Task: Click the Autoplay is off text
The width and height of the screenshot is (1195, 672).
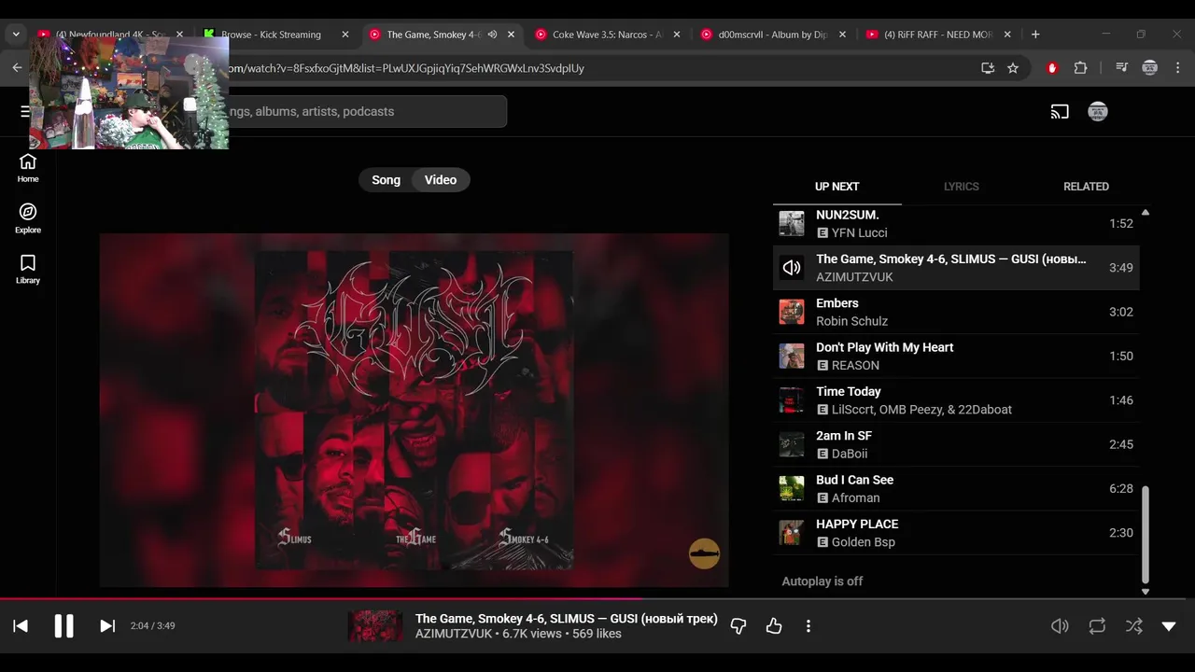Action: pos(822,581)
